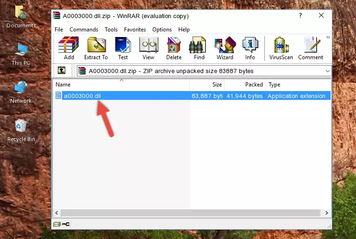Click the key password icon in status bar
The height and width of the screenshot is (239, 356).
point(66,224)
